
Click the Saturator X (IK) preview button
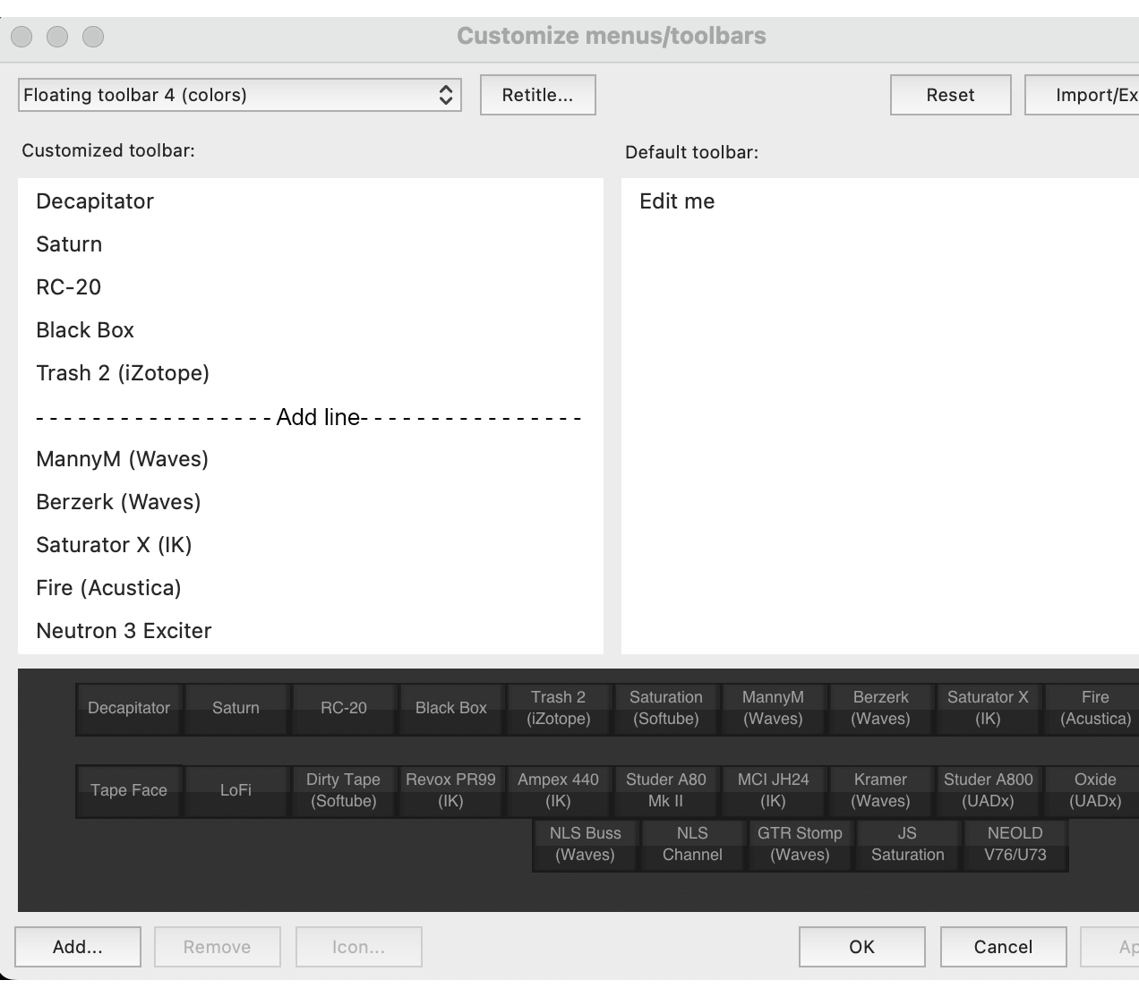point(989,708)
